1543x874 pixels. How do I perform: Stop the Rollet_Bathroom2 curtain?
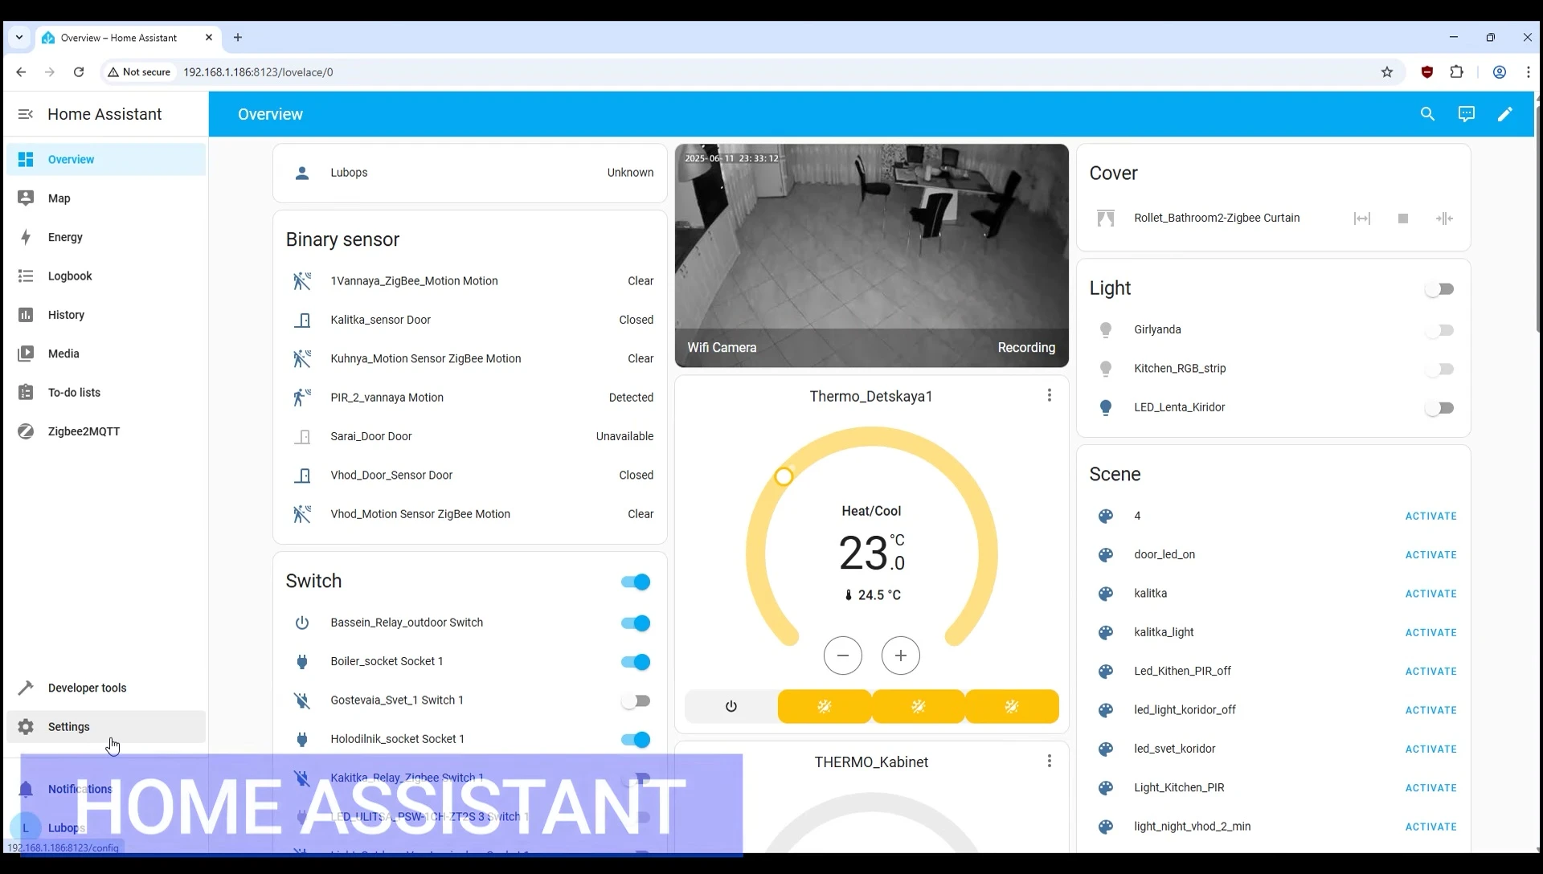point(1403,218)
